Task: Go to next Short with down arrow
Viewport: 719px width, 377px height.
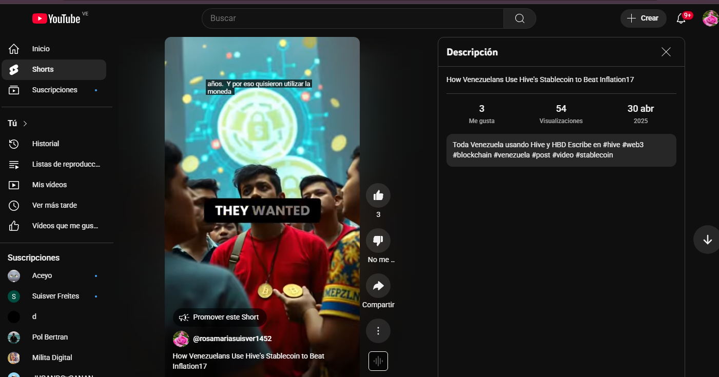Action: tap(707, 240)
